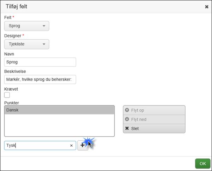Tick the Krævet checkbox
Image resolution: width=212 pixels, height=171 pixels.
tap(7, 95)
